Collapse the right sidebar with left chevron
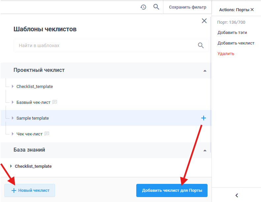This screenshot has width=261, height=202. pyautogui.click(x=237, y=195)
